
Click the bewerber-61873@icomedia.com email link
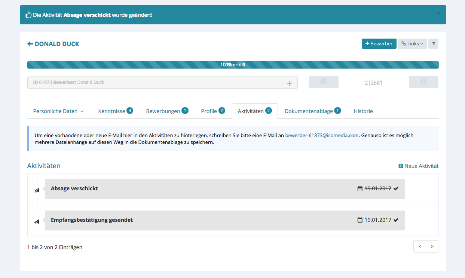[x=322, y=135]
